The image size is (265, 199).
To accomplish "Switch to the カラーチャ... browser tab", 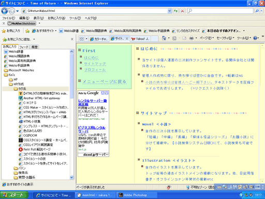I will [x=99, y=39].
